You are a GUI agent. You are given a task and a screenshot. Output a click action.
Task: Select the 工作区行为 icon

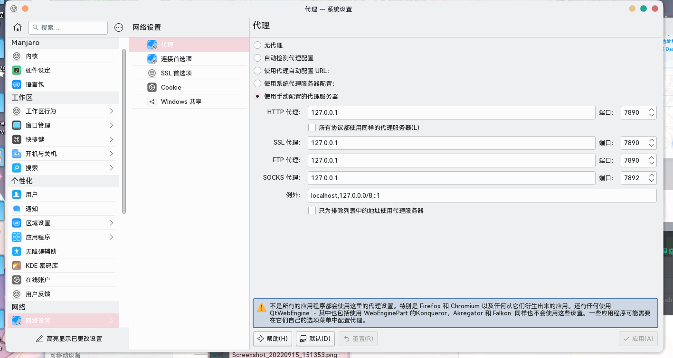point(17,111)
